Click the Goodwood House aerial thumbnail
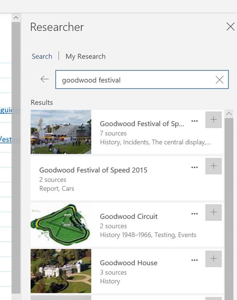Viewport: 237px width, 300px height. point(61,271)
